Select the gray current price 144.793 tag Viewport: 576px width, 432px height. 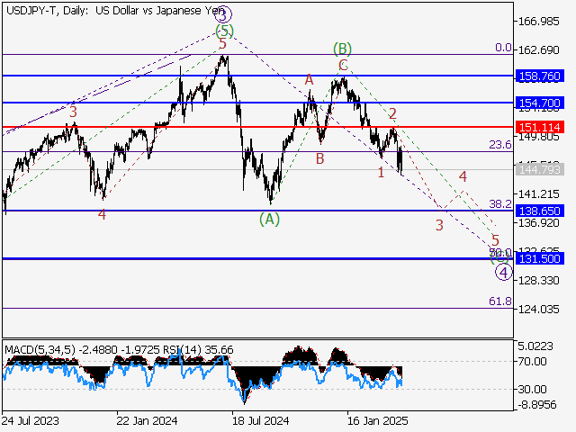coord(540,169)
